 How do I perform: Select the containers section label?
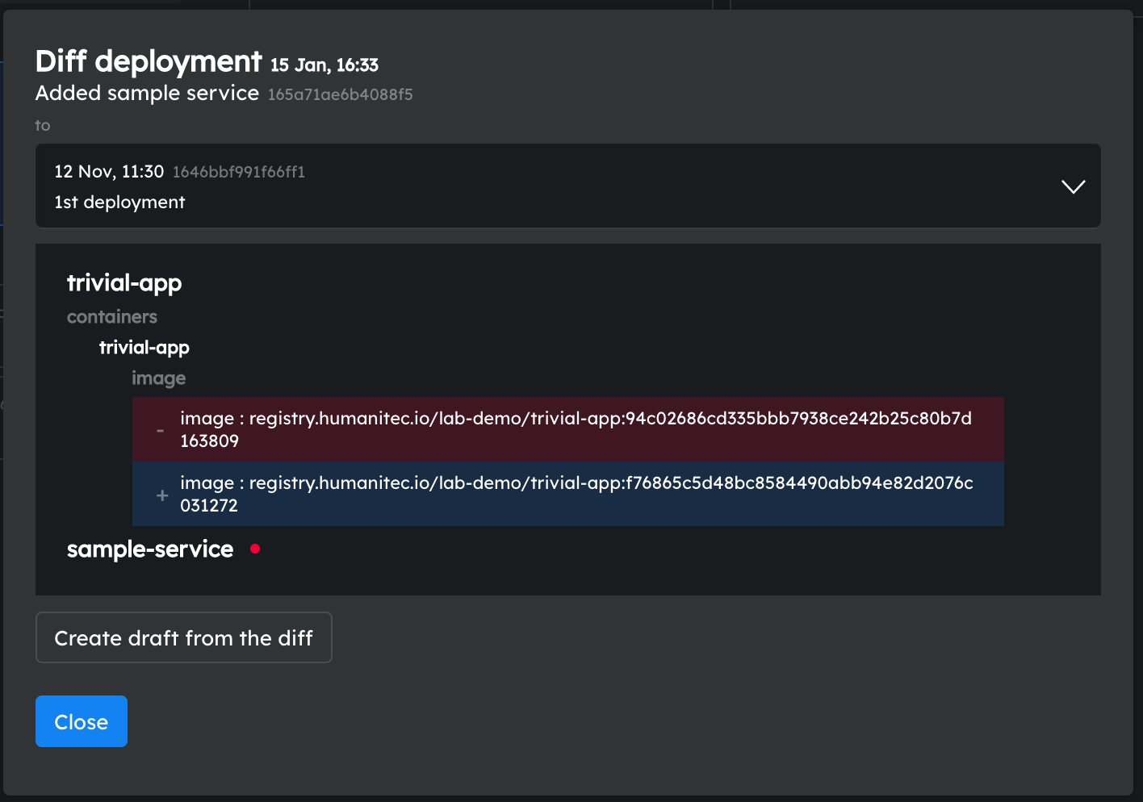click(112, 317)
